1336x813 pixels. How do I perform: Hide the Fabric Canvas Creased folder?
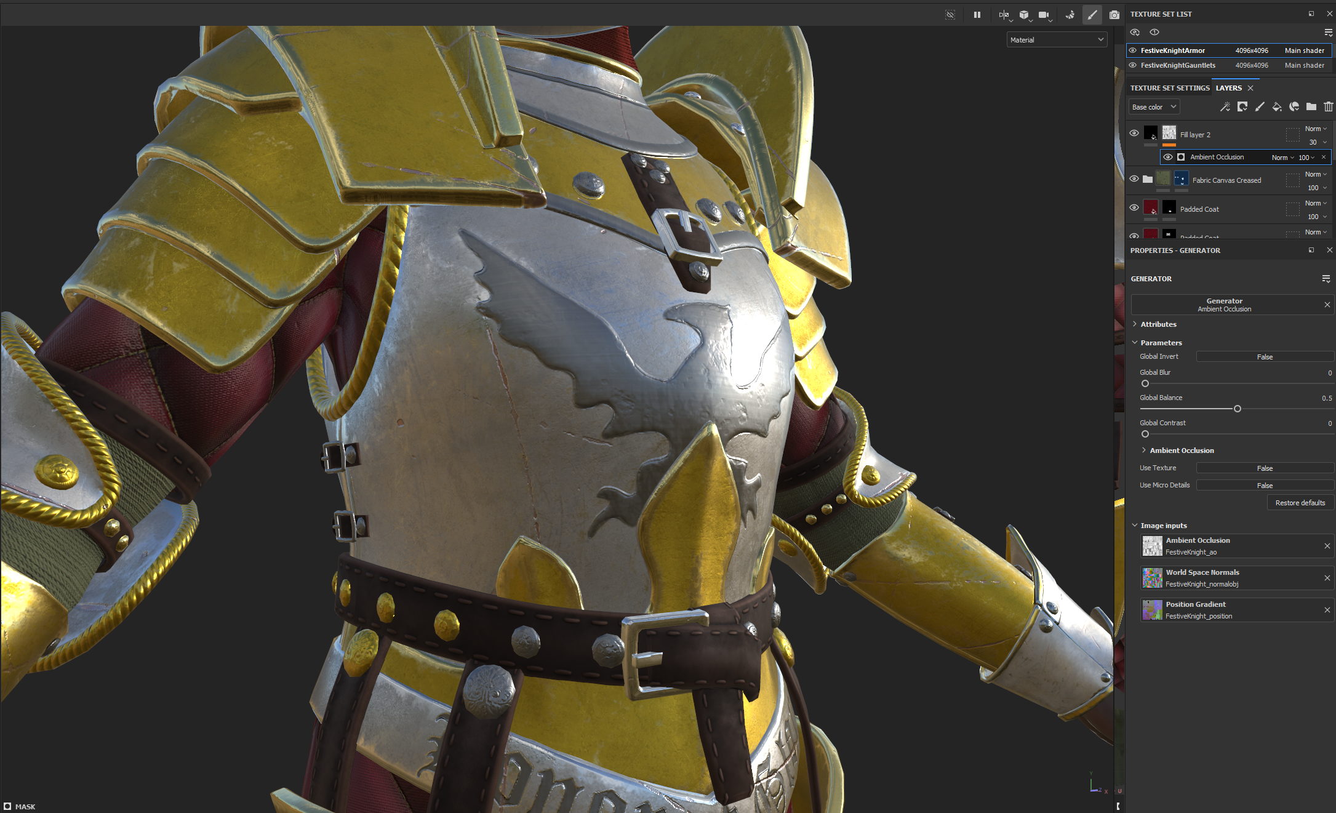1134,178
